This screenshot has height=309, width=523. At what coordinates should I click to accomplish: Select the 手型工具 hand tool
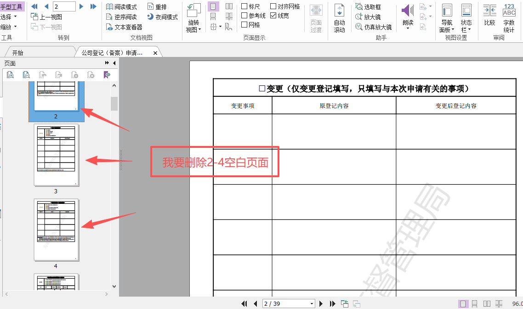click(x=11, y=7)
